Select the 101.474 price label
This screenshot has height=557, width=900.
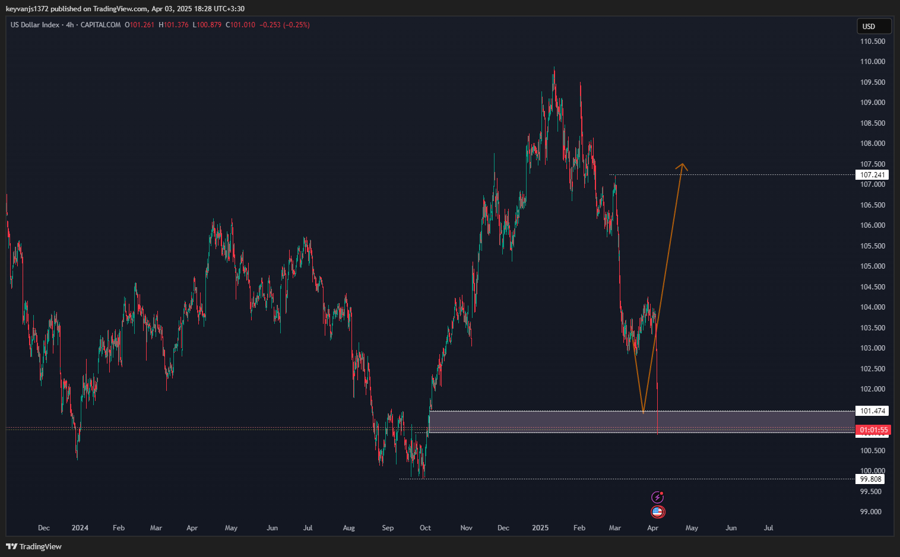(x=872, y=411)
